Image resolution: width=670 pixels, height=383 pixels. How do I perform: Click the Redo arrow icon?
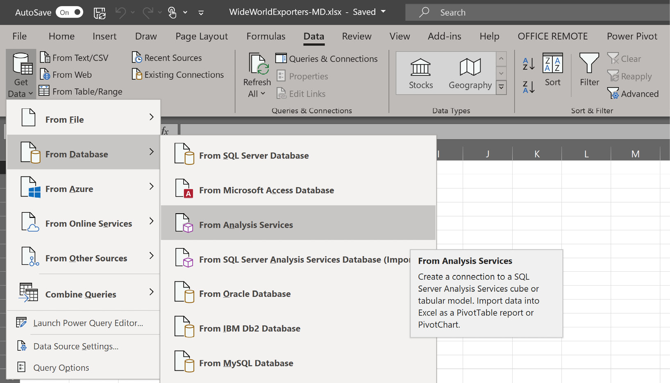coord(148,13)
